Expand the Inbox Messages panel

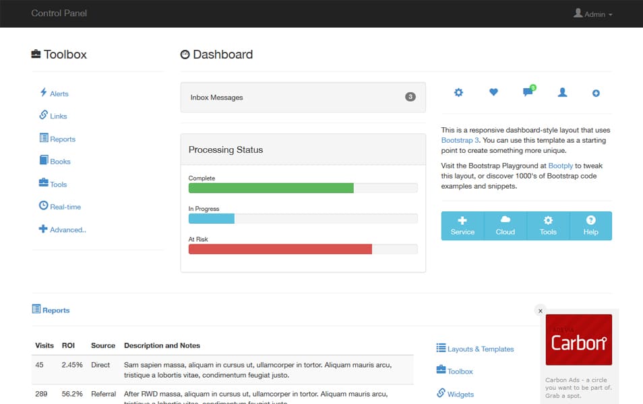[302, 97]
